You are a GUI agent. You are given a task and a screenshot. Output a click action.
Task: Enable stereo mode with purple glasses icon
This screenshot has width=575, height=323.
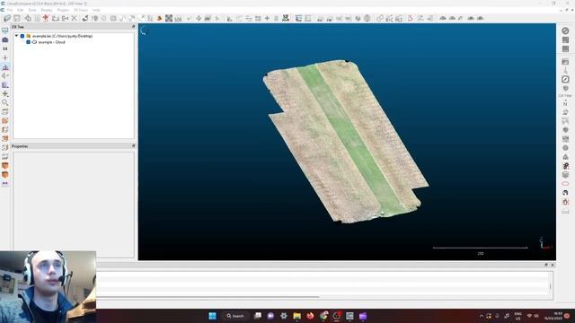pos(5,183)
